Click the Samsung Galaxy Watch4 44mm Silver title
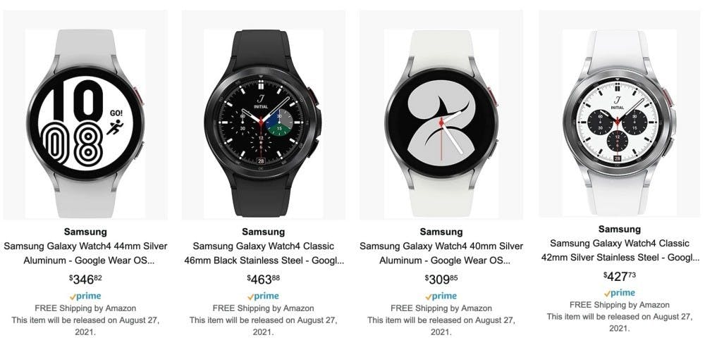Screen dimensions: 705x340 [85, 253]
